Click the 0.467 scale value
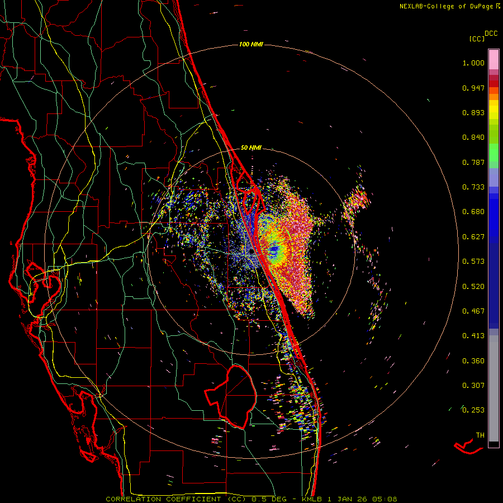Screen dimensions: 503x503 pos(473,311)
